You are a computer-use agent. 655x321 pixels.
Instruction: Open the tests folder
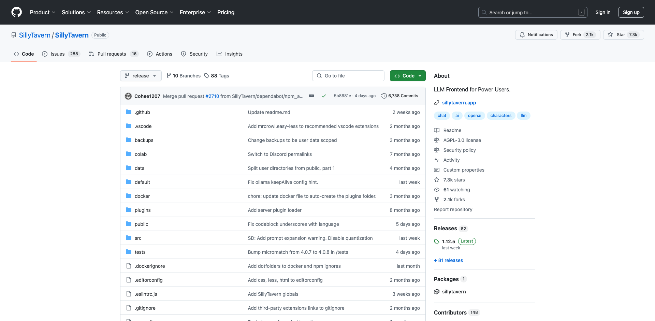click(140, 252)
